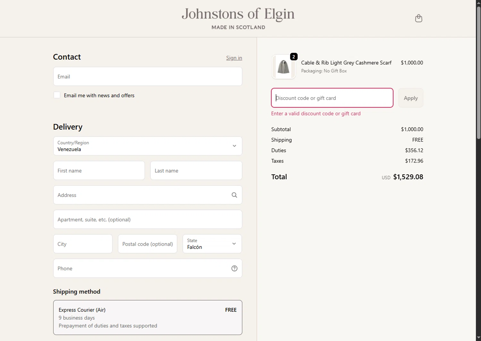Click the Johnstons of Elgin logo

coord(238,14)
